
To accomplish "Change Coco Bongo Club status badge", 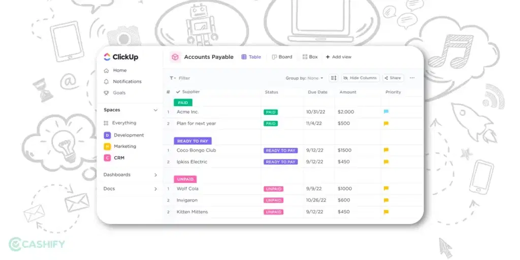I will (280, 150).
